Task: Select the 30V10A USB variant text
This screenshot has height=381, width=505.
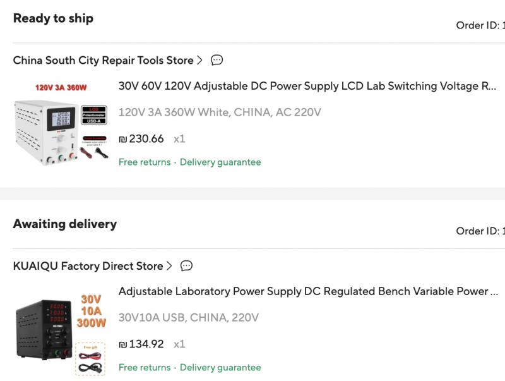Action: pos(188,318)
